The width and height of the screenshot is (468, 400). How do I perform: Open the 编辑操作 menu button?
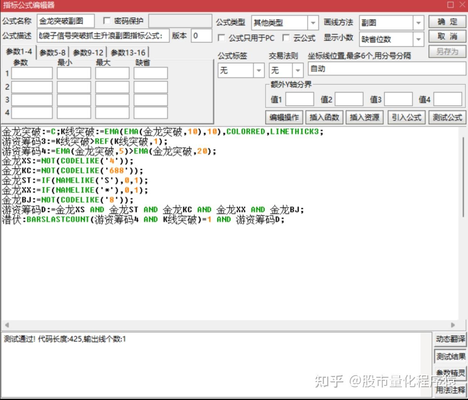[284, 117]
